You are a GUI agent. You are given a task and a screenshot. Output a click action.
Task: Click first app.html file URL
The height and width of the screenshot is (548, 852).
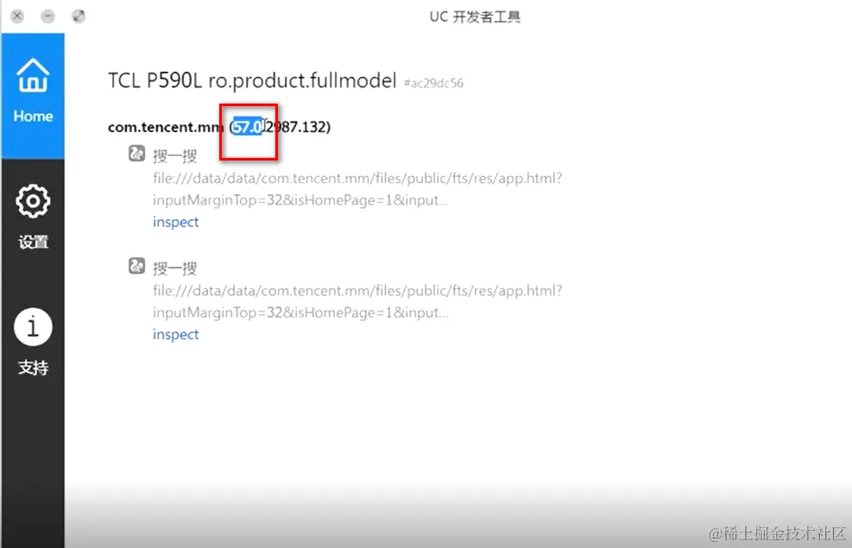click(x=357, y=189)
